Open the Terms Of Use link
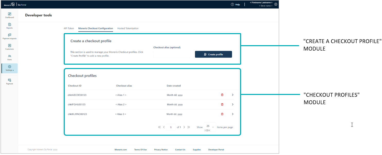The height and width of the screenshot is (155, 382). (140, 150)
